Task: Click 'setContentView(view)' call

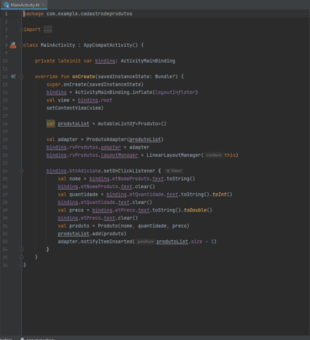Action: (x=75, y=108)
